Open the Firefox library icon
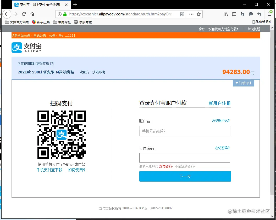This screenshot has height=220, width=276. tap(226, 14)
